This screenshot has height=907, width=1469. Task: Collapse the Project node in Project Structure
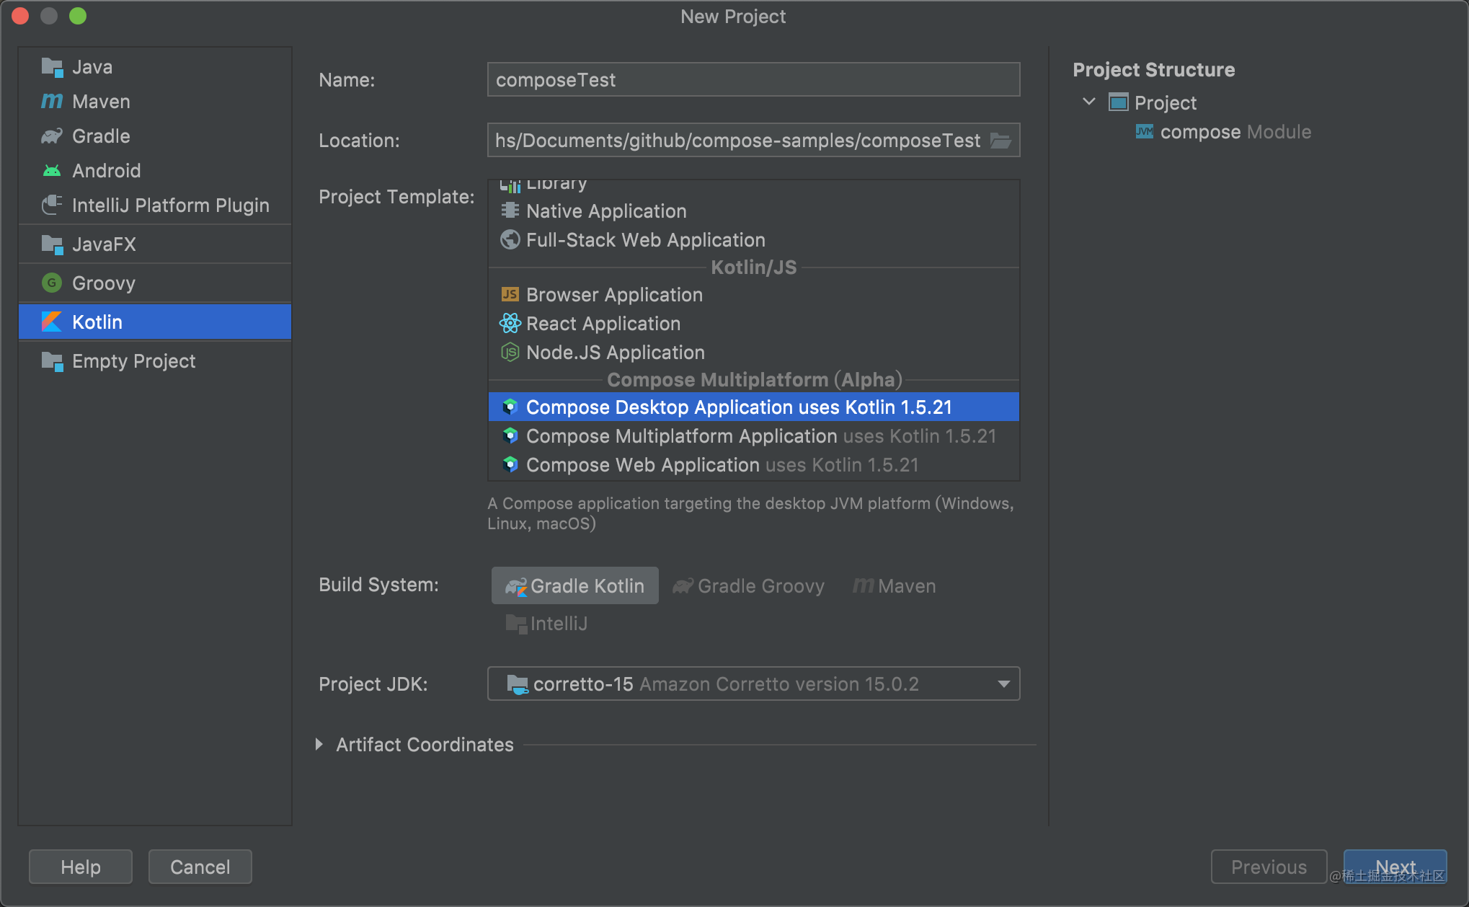pos(1089,102)
